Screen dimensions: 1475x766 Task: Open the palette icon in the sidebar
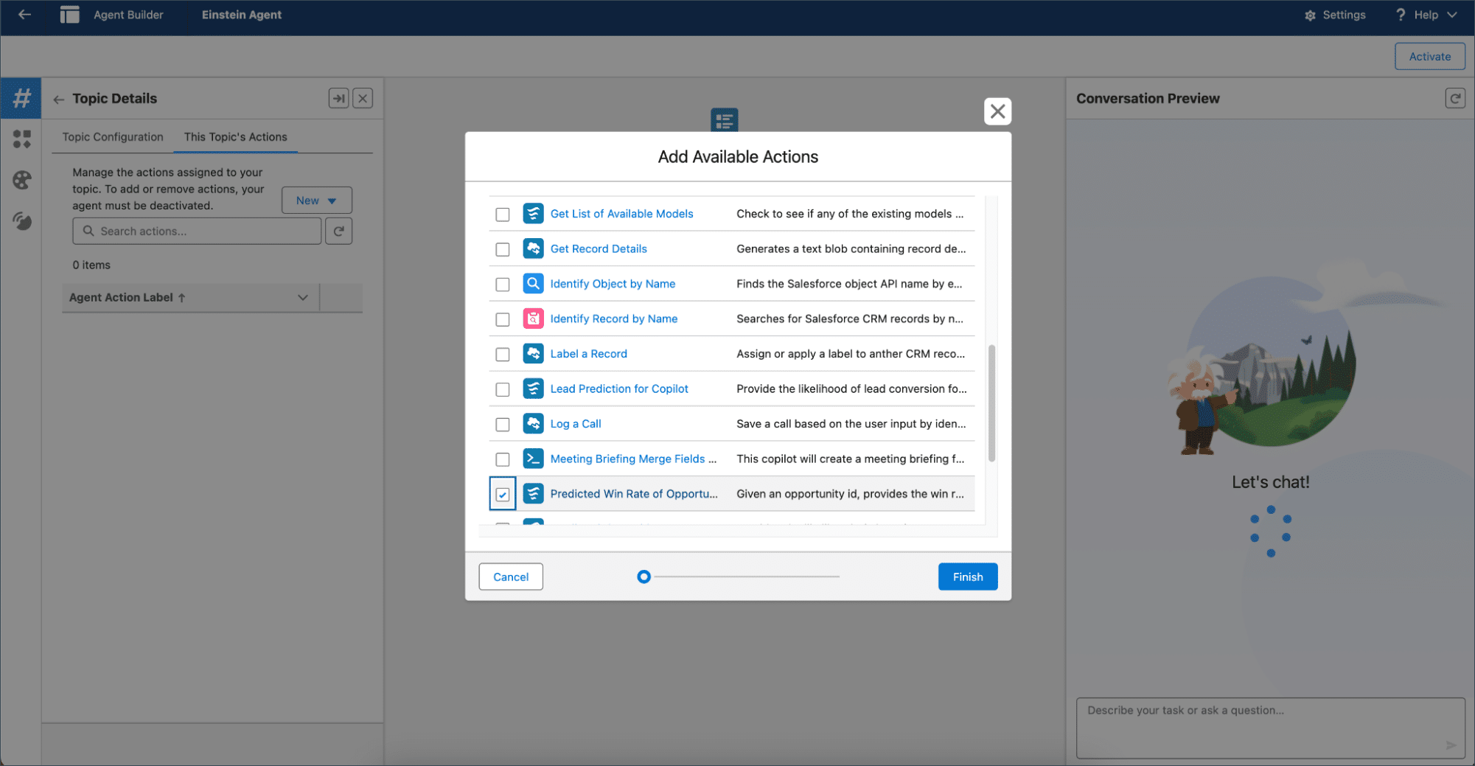click(x=21, y=180)
